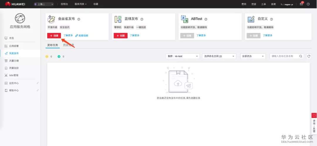Click the 一键回退 tag
This screenshot has width=317, height=146.
(141, 27)
